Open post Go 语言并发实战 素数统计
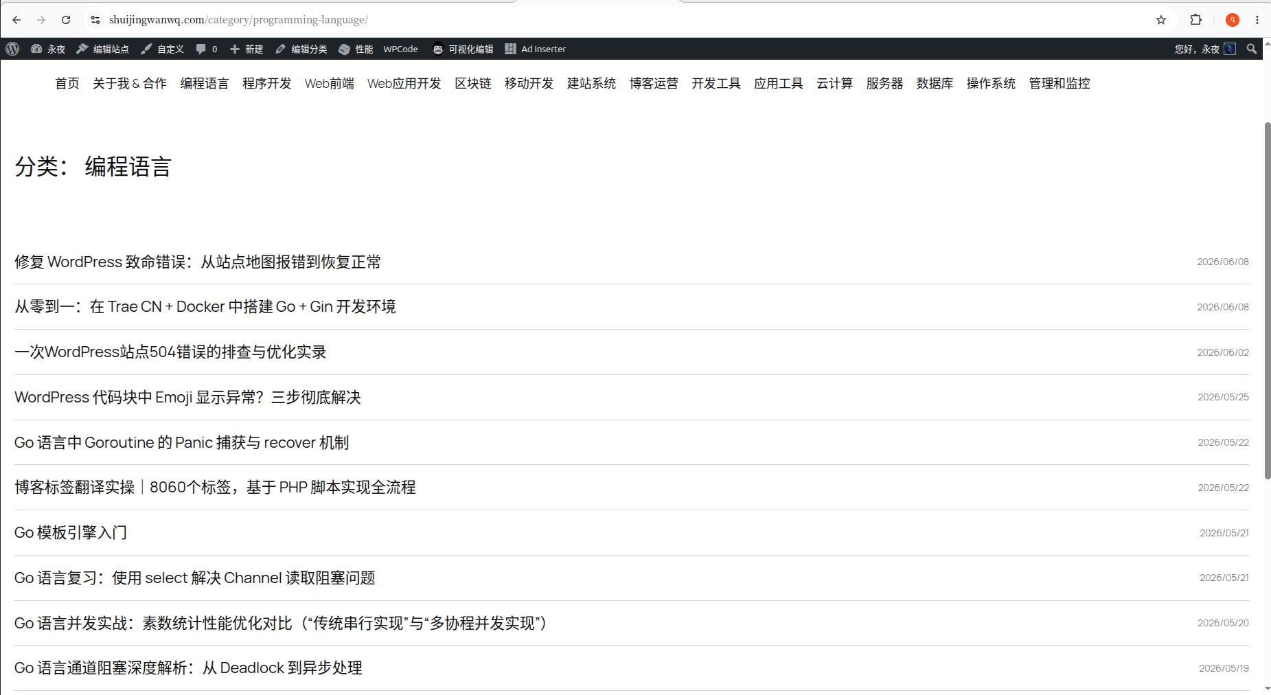This screenshot has width=1271, height=695. point(281,623)
